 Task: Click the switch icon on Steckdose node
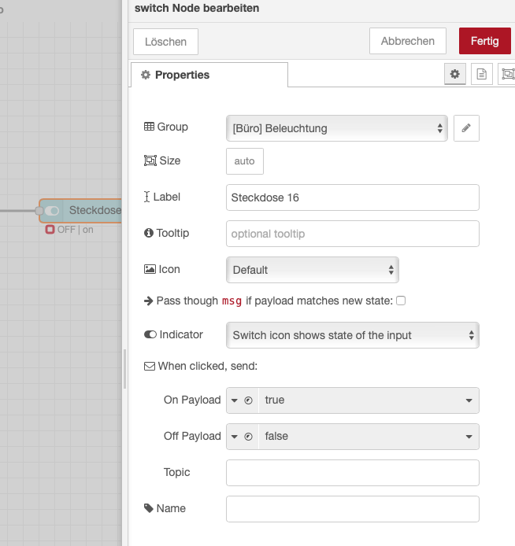pos(53,211)
